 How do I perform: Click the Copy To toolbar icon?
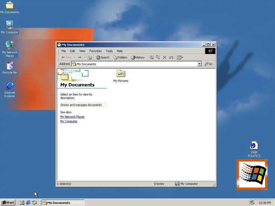[x=158, y=57]
